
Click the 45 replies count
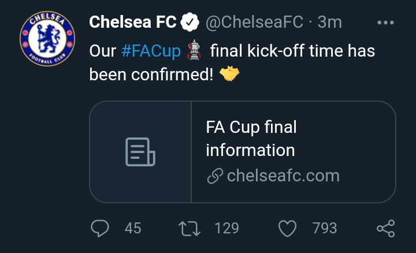pos(133,228)
